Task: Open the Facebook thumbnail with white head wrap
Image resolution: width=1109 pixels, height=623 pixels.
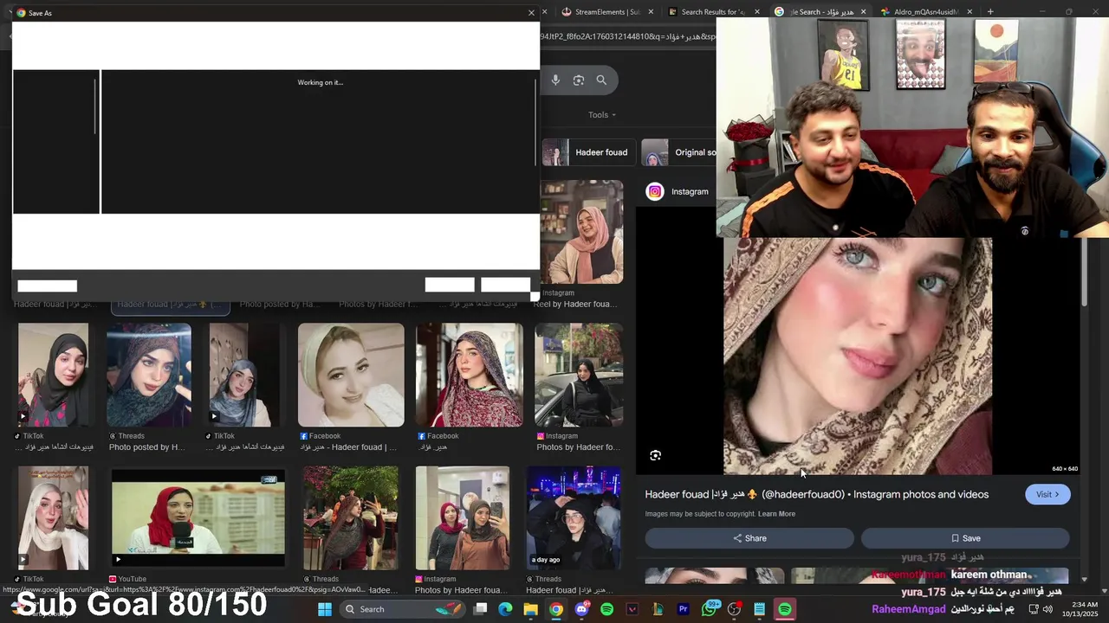Action: (351, 376)
